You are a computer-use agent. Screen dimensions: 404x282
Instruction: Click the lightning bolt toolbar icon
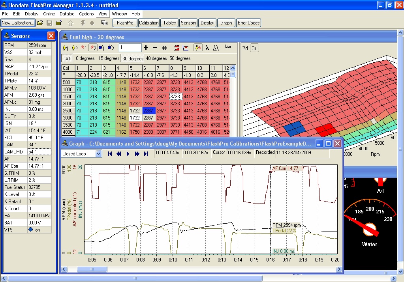coord(83,23)
